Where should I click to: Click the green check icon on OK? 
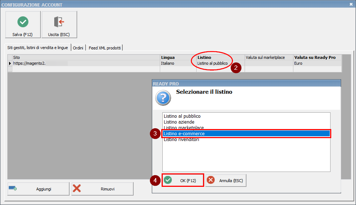168,180
